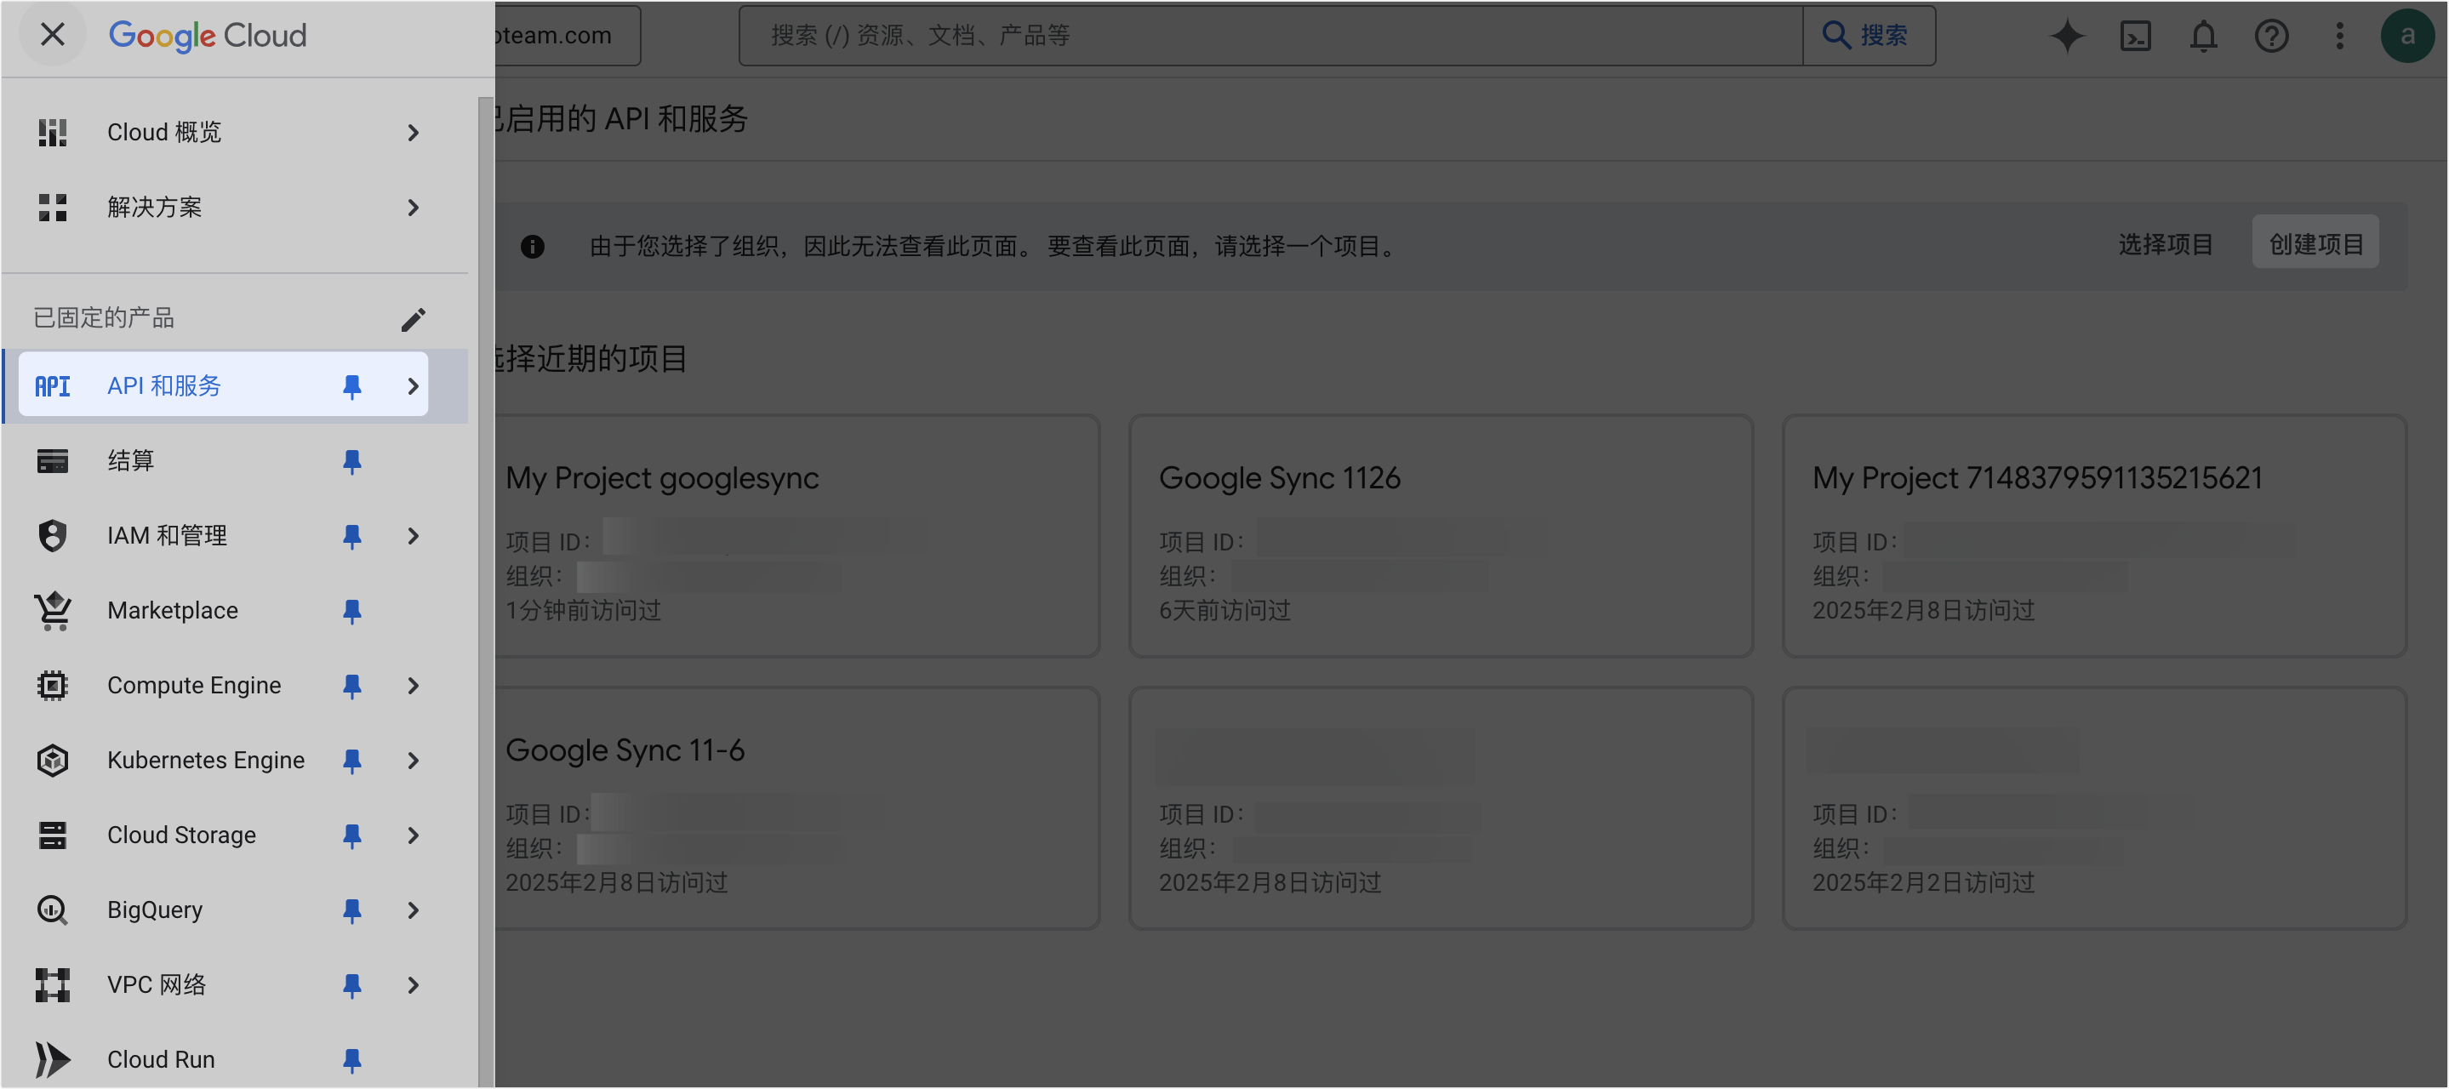Open the Google Sync 11-6 project card
Image resolution: width=2449 pixels, height=1089 pixels.
click(796, 809)
